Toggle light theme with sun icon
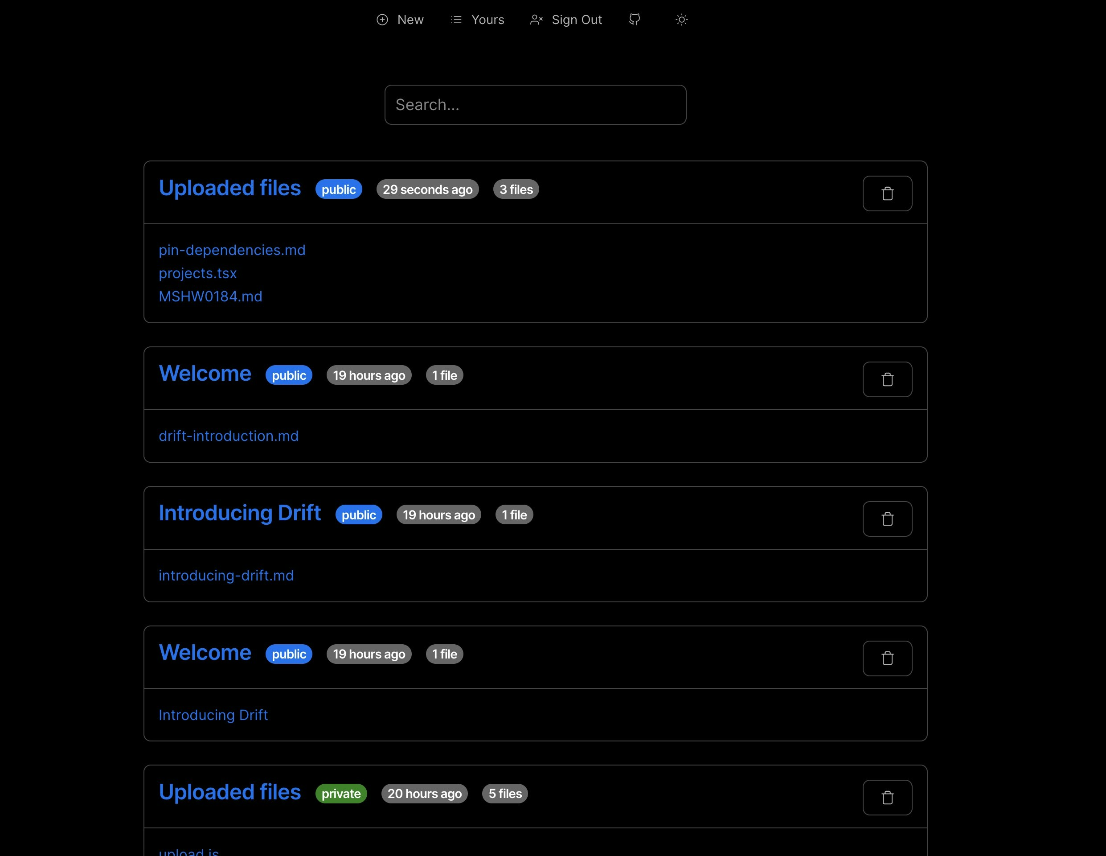 (681, 20)
